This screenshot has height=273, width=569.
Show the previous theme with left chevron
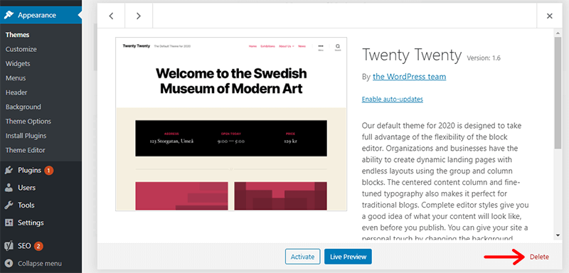pos(111,16)
